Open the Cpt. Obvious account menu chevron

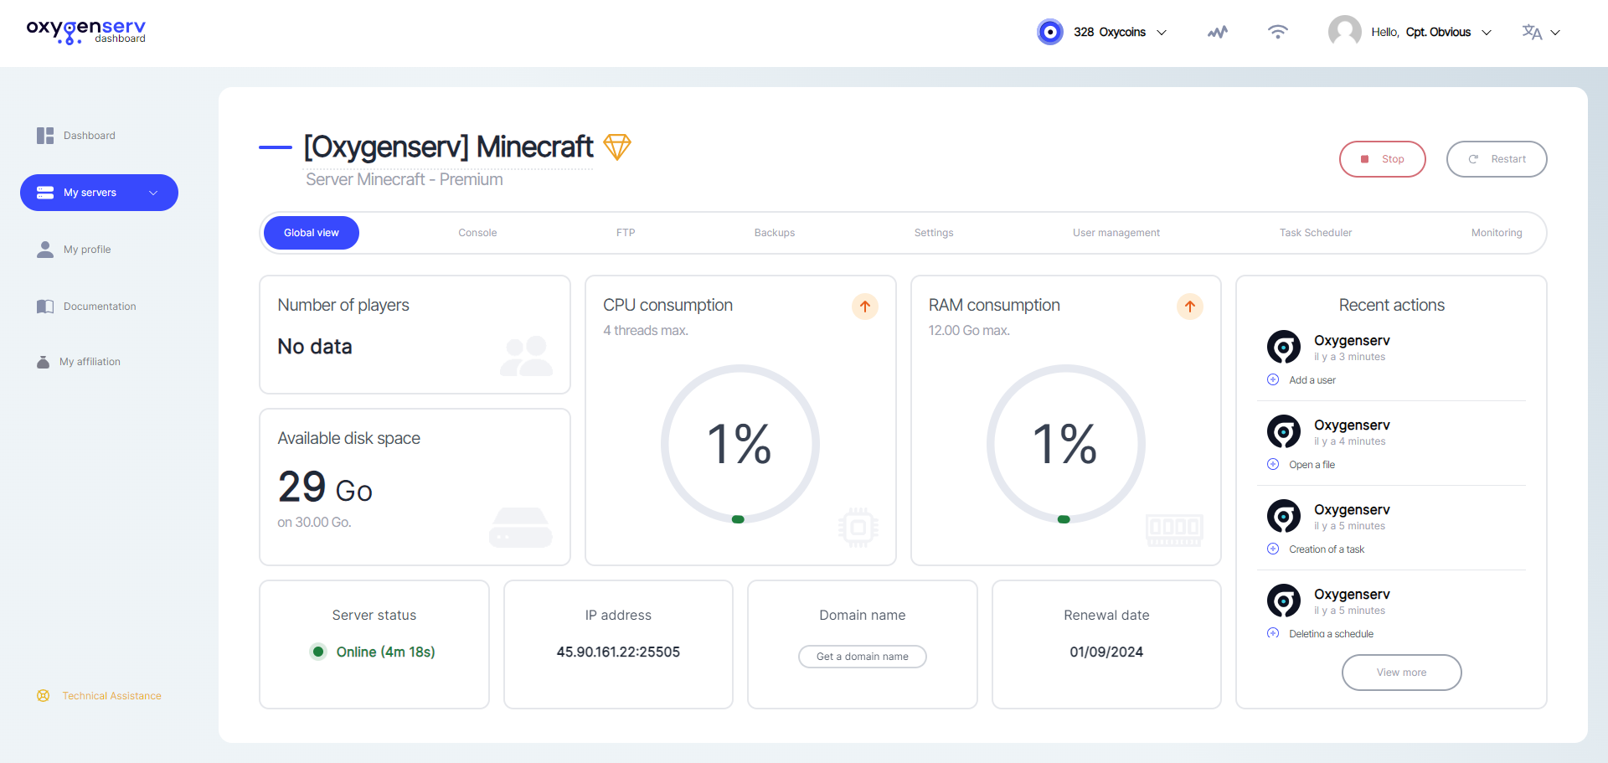point(1487,33)
